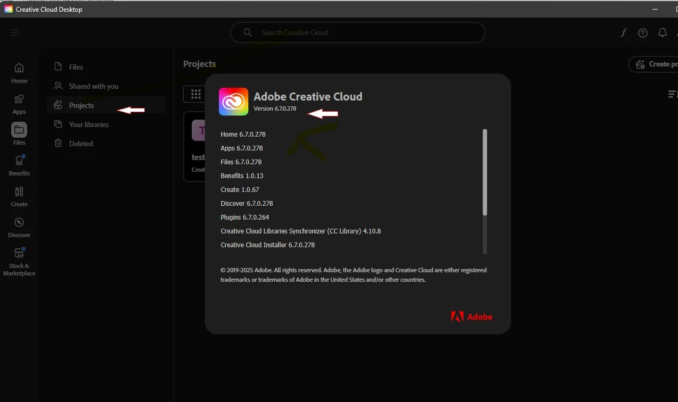The image size is (678, 402).
Task: Select Files in the navigation list
Action: (106, 67)
